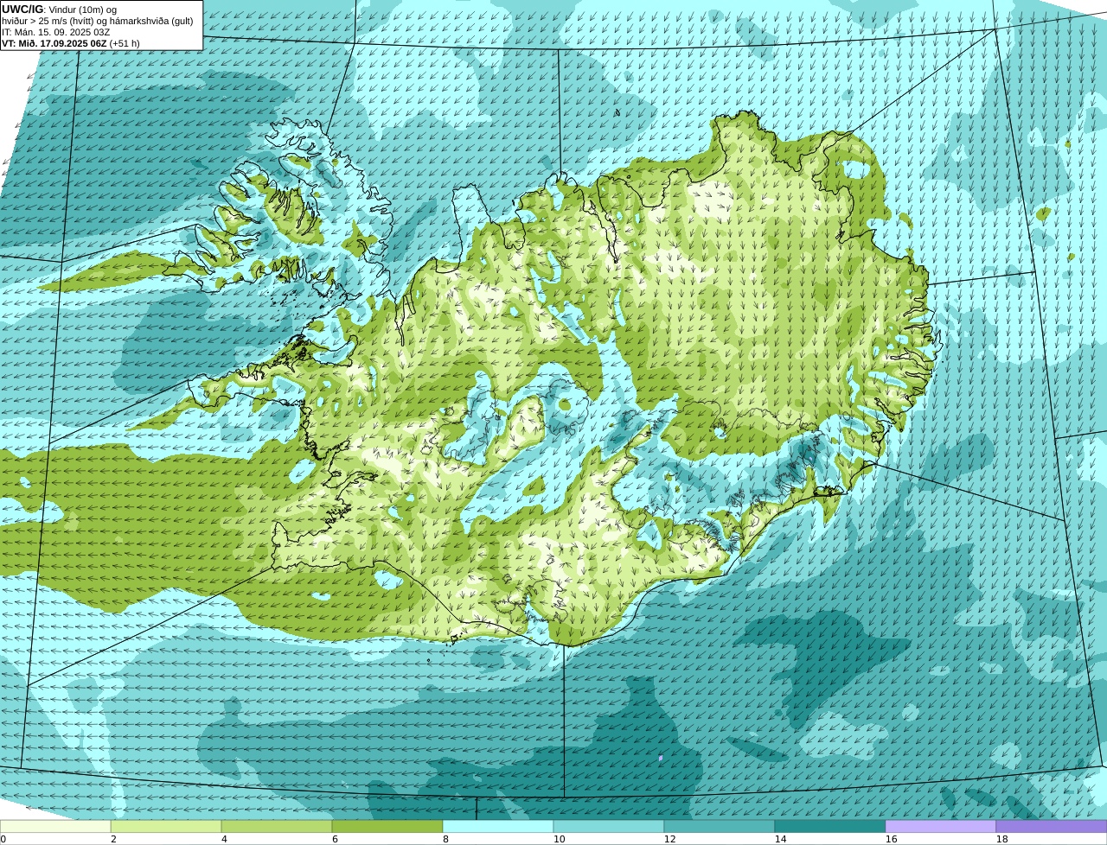Screen dimensions: 1107x845
Task: Click the green 4–6 m/s legend swatch
Action: coord(277,826)
